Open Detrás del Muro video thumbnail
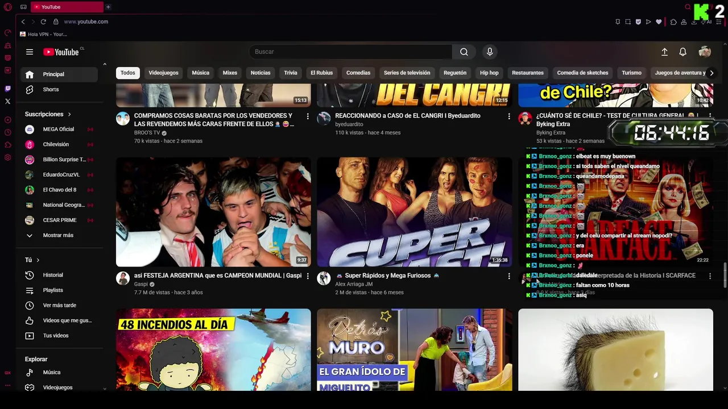The image size is (728, 409). coord(415,349)
